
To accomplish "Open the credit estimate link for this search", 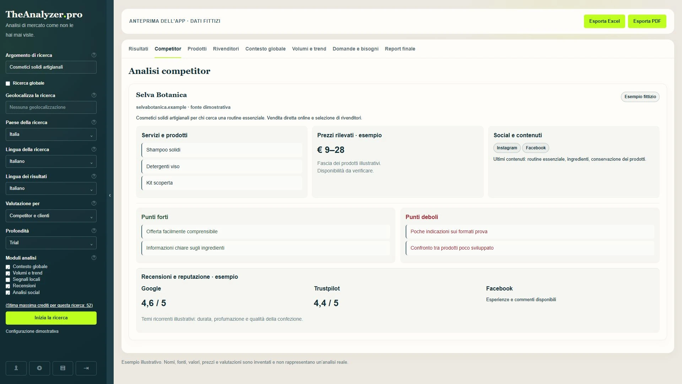I will click(49, 305).
